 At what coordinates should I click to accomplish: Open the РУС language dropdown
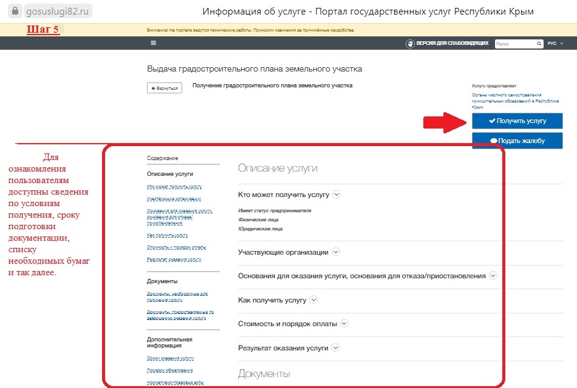[x=555, y=44]
